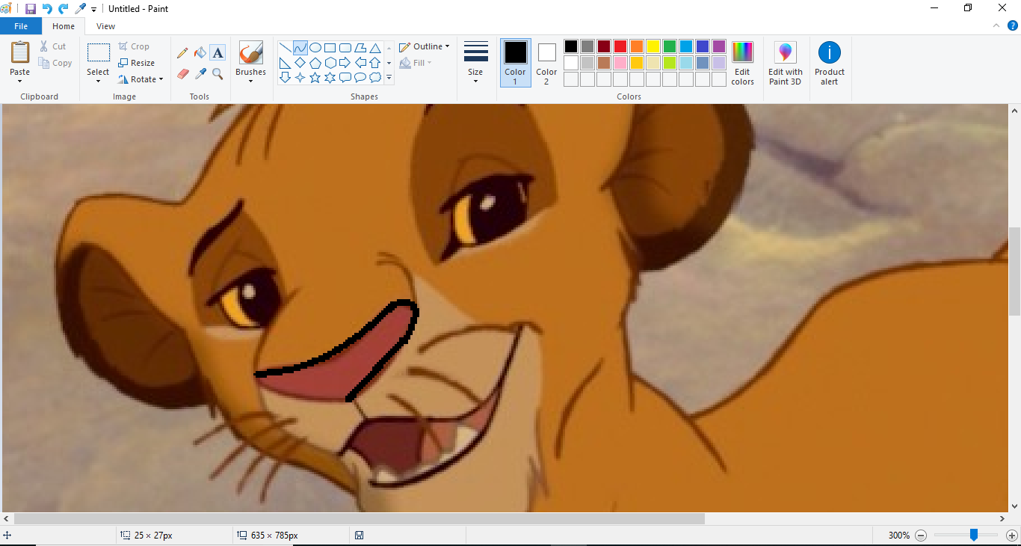Image resolution: width=1021 pixels, height=546 pixels.
Task: Expand the full Shapes gallery
Action: coord(389,78)
